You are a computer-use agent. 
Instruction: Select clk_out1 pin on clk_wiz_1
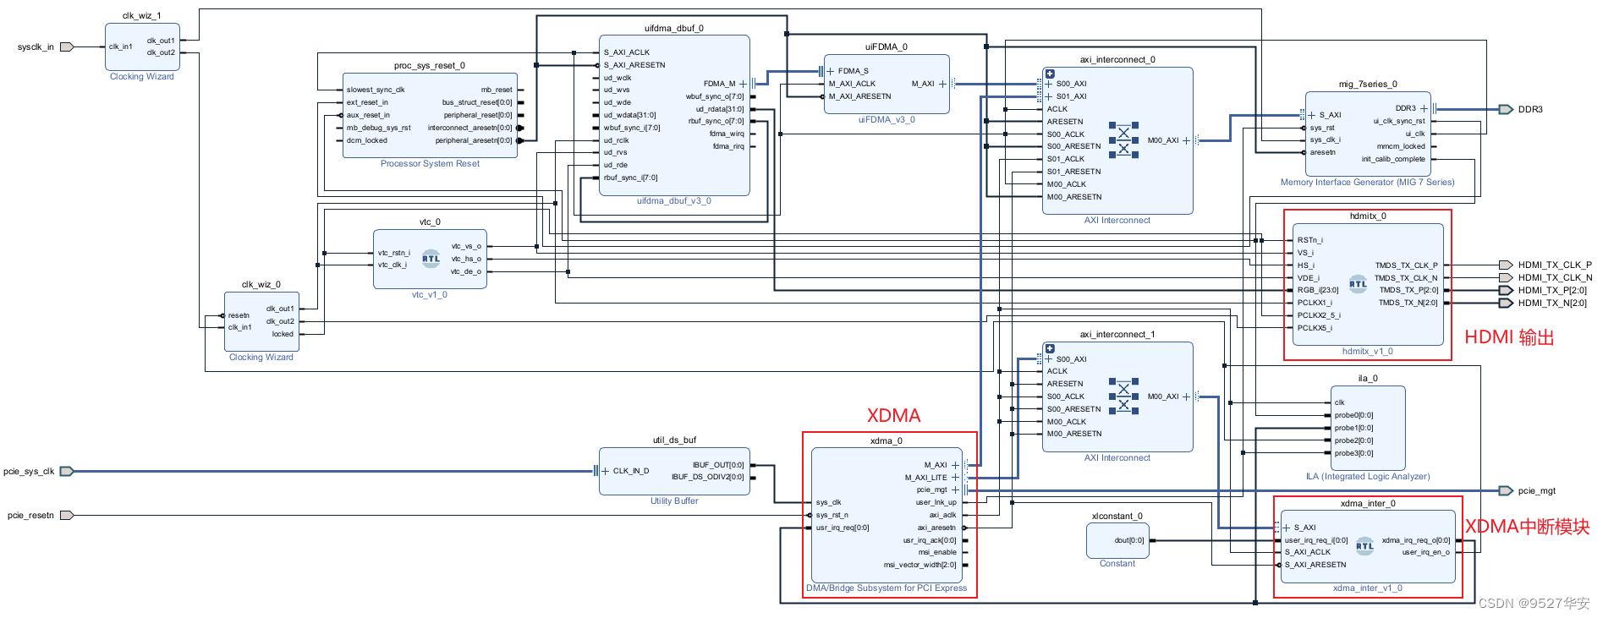[161, 40]
